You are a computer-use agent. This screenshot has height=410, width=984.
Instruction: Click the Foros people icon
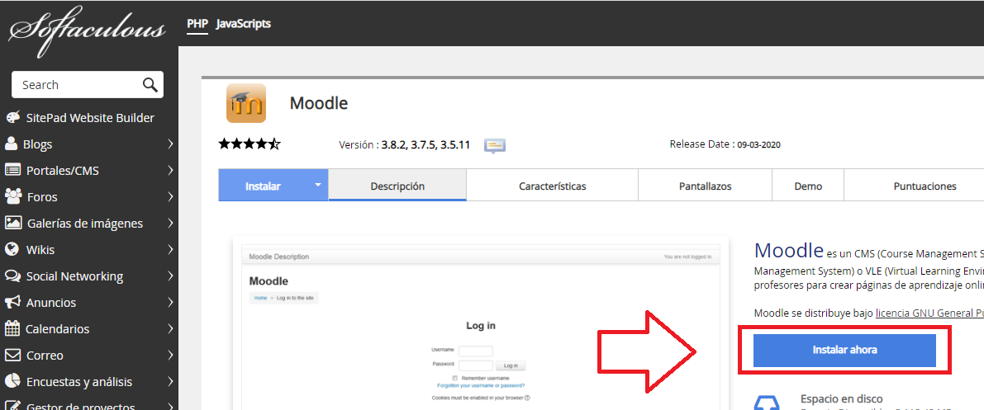(13, 196)
